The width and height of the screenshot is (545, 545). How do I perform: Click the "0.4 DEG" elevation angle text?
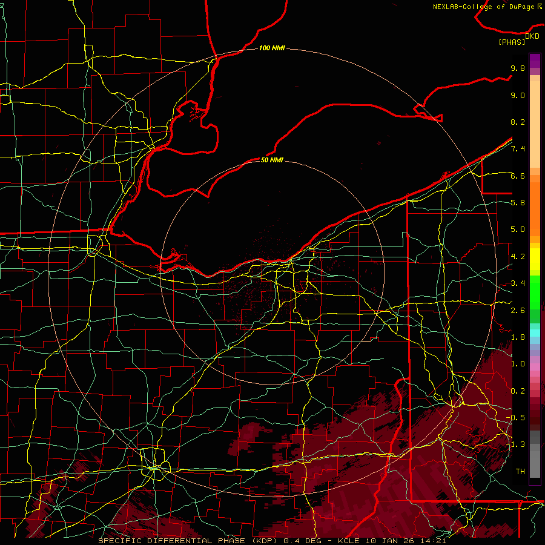pyautogui.click(x=302, y=541)
